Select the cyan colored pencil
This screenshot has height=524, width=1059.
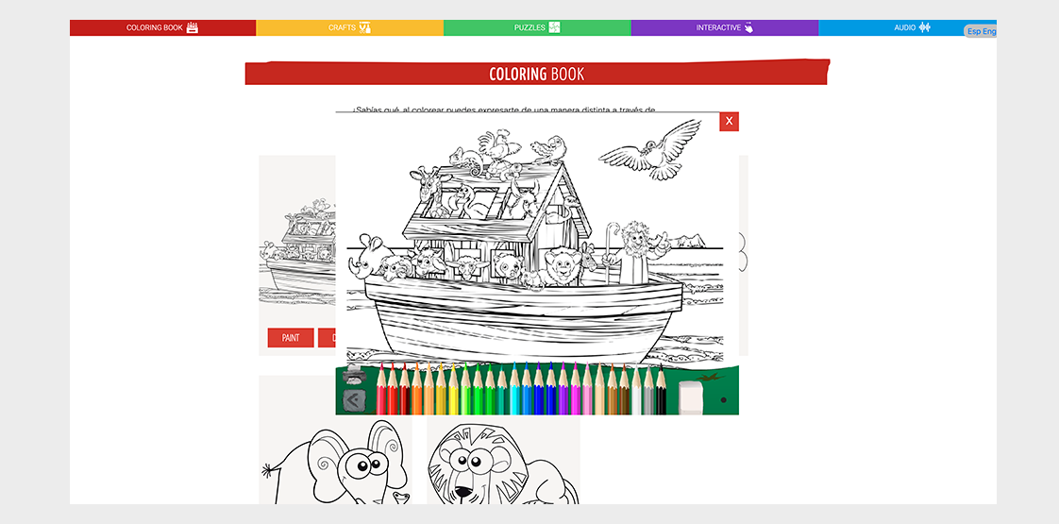point(514,389)
